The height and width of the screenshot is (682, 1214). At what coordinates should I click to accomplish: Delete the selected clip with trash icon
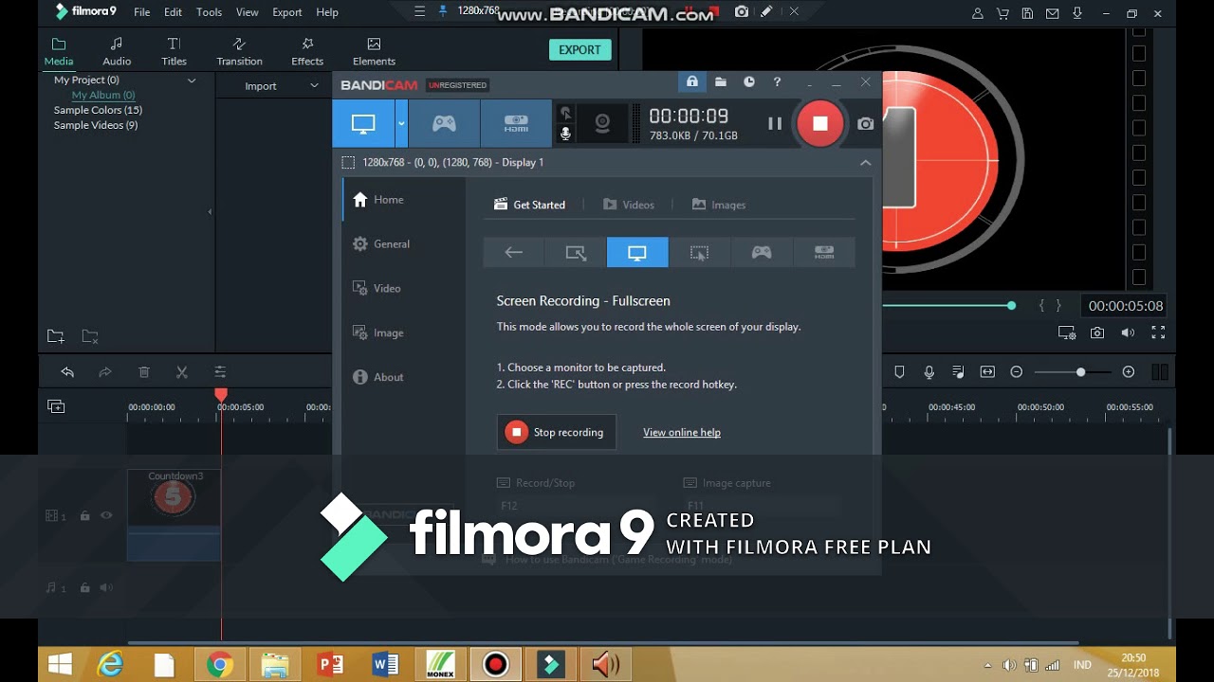click(x=144, y=372)
